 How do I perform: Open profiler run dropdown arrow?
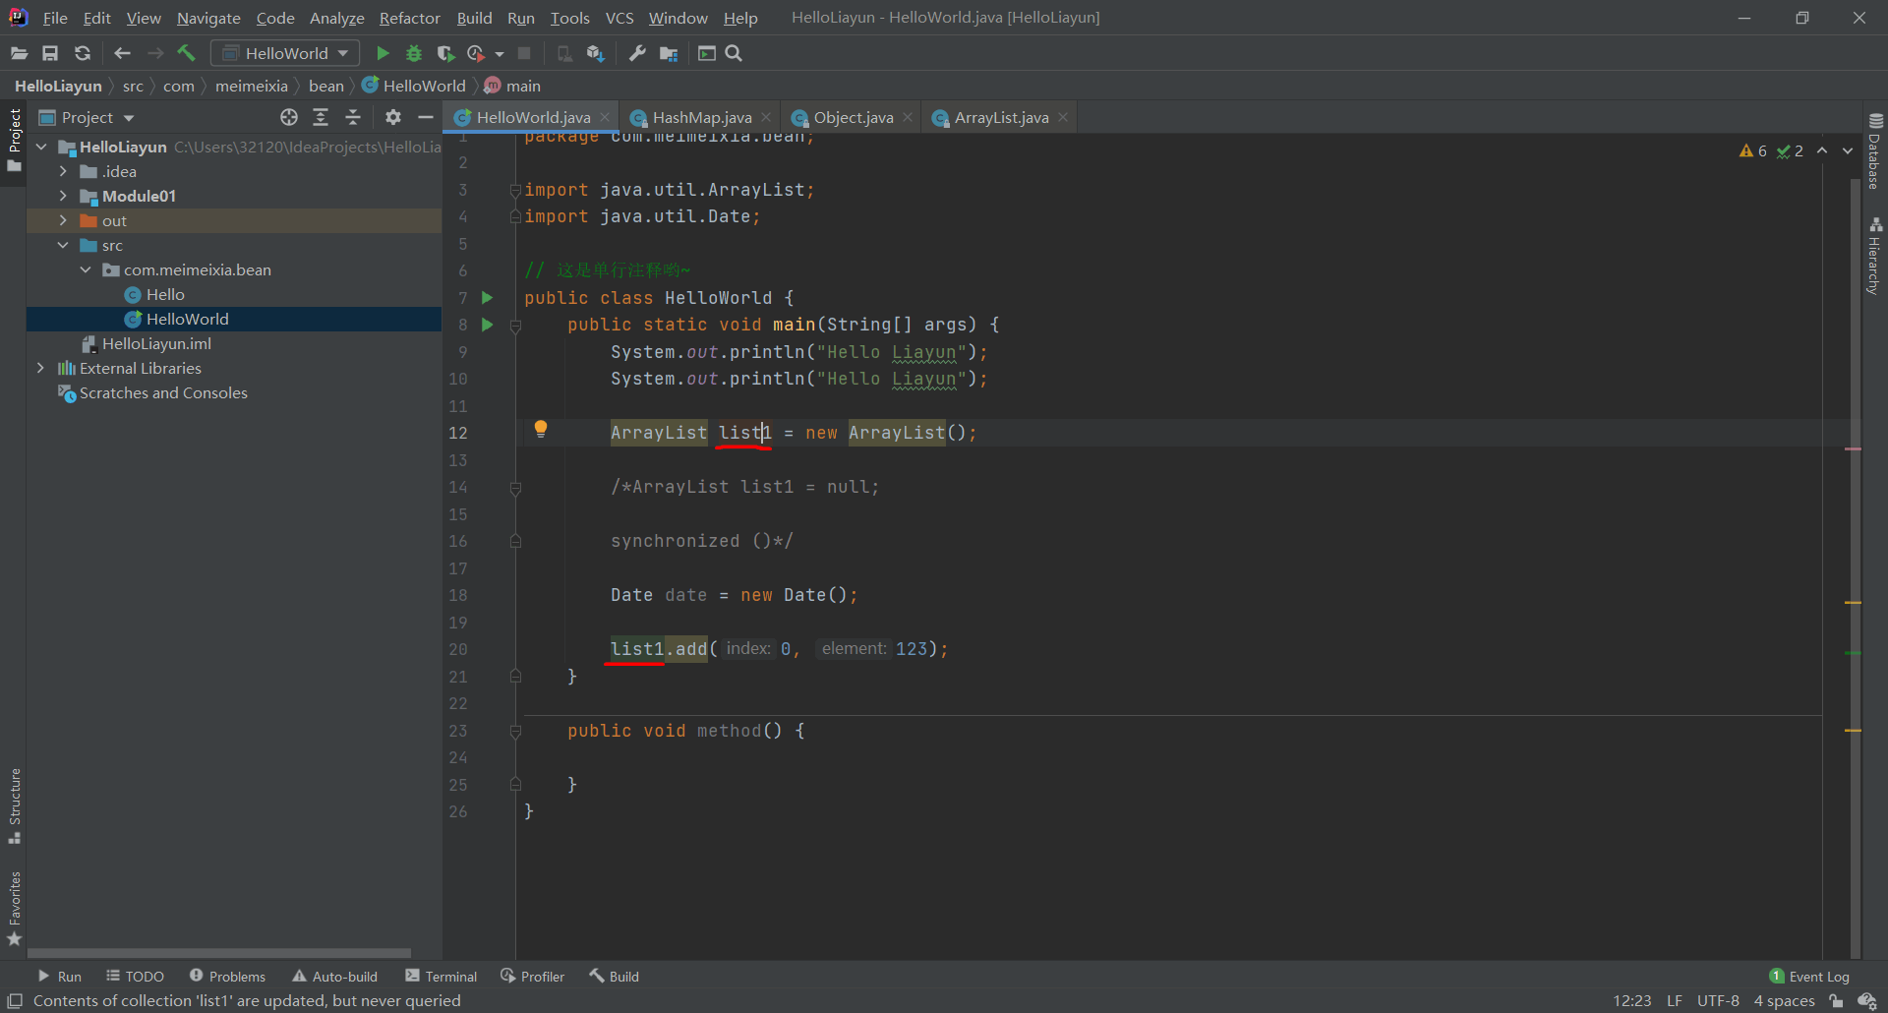[500, 54]
